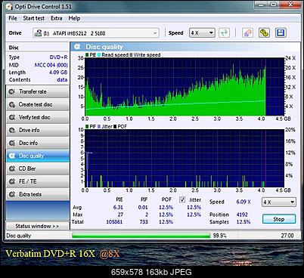The height and width of the screenshot is (278, 304).
Task: Click the MID value MCC 004 (000)
Action: (51, 65)
